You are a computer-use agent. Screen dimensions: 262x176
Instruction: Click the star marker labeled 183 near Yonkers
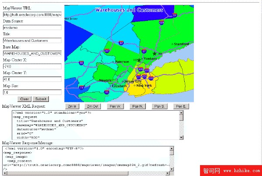click(139, 60)
